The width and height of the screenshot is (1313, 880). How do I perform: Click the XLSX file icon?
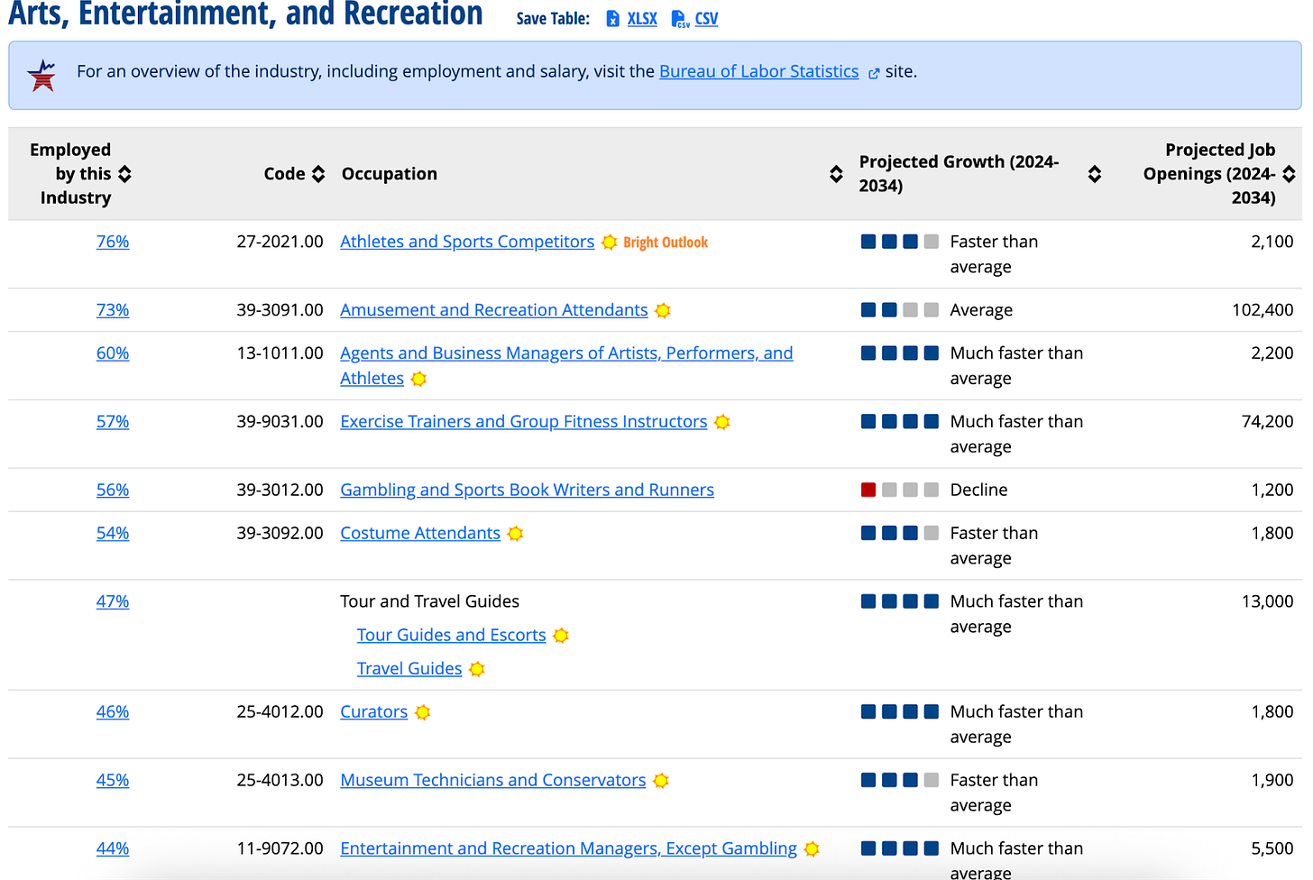(x=613, y=18)
